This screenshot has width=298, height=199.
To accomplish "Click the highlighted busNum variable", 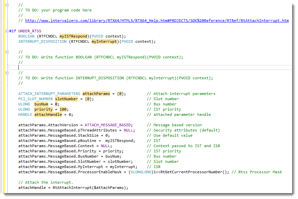I will pyautogui.click(x=41, y=104).
